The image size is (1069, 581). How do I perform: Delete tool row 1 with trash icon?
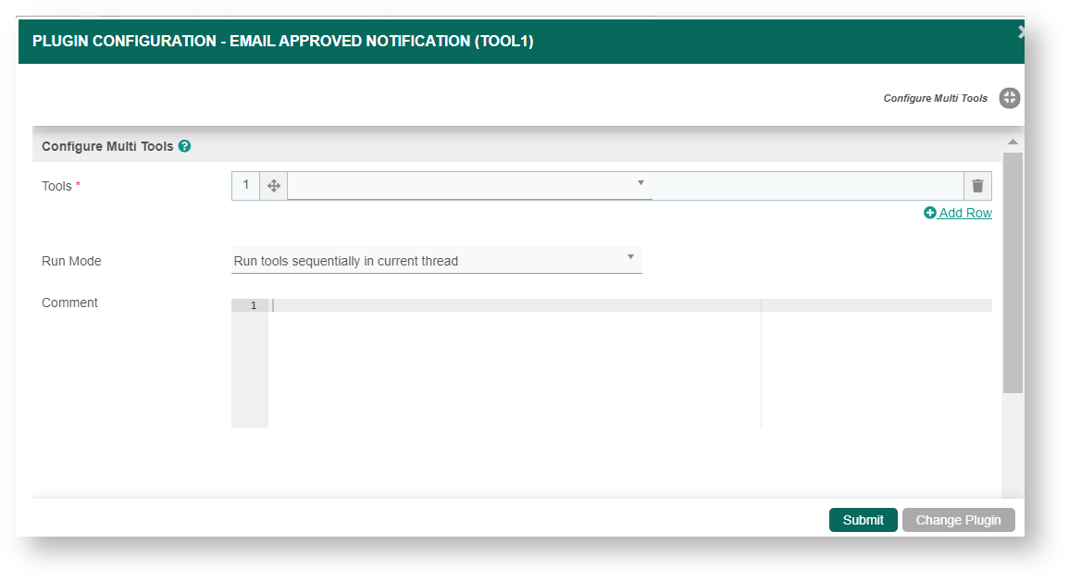tap(977, 186)
